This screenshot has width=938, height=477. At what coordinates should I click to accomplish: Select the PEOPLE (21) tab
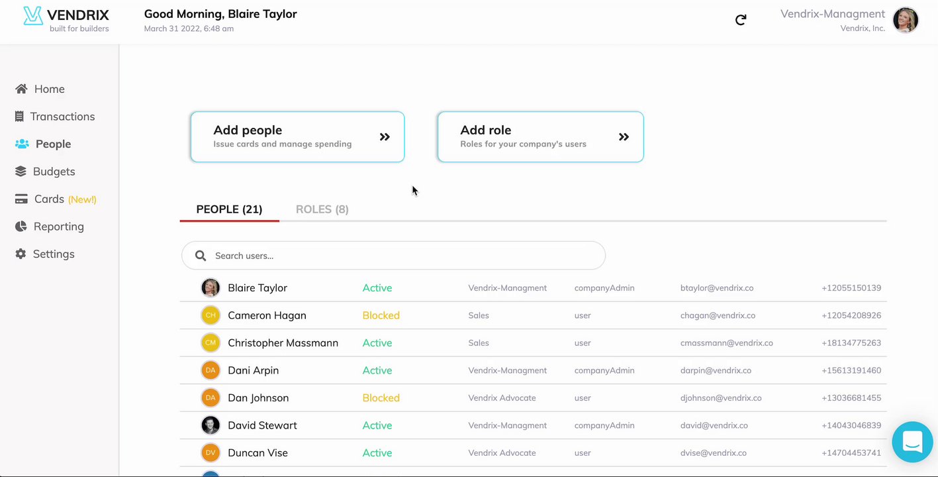(x=229, y=209)
